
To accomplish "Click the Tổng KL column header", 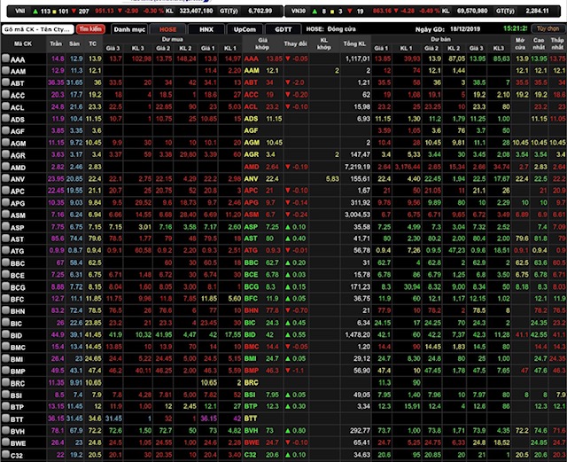I will [x=355, y=43].
